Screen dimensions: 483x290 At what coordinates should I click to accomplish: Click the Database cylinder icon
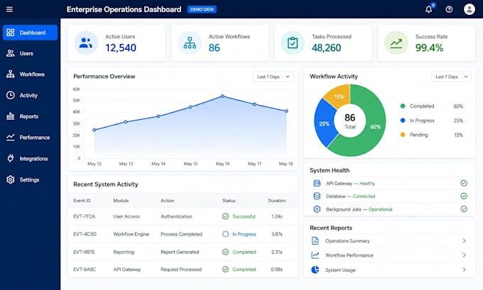[x=317, y=196]
